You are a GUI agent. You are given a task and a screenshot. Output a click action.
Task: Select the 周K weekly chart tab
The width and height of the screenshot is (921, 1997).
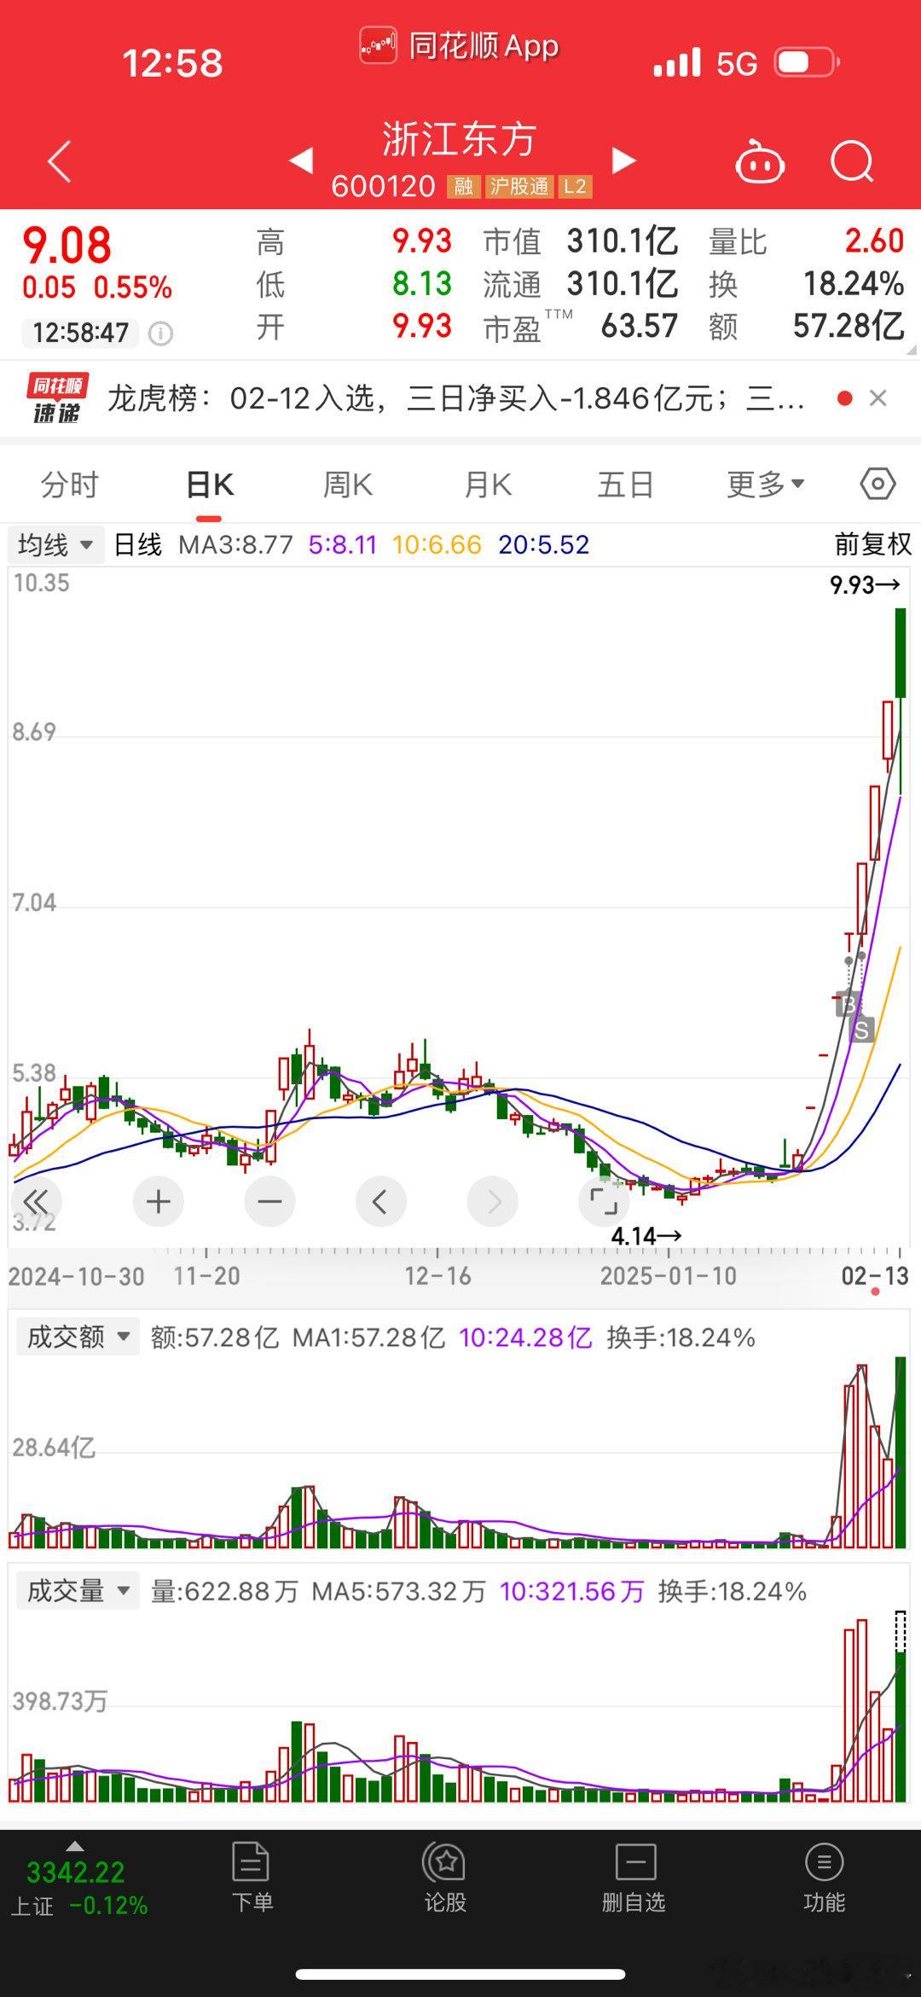click(x=348, y=485)
